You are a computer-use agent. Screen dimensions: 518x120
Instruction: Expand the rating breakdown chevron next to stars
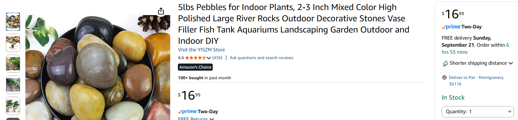click(209, 58)
